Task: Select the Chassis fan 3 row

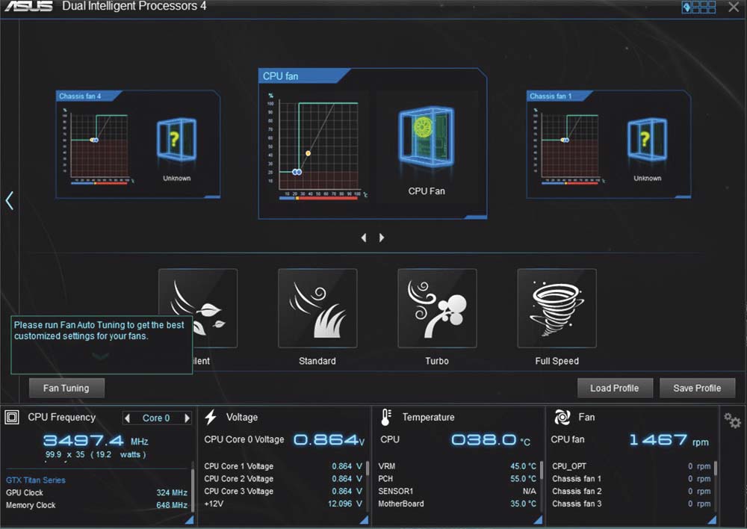Action: click(x=631, y=504)
